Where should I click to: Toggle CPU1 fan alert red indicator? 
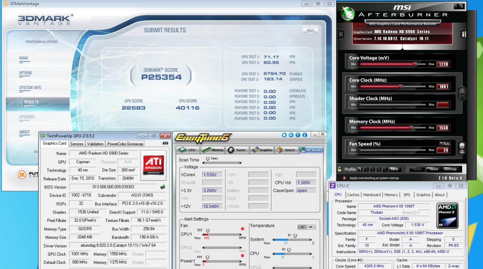click(243, 229)
